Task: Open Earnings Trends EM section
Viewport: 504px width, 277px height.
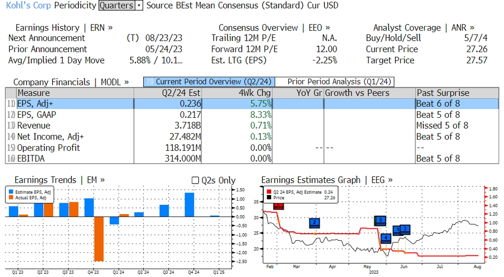Action: point(60,180)
